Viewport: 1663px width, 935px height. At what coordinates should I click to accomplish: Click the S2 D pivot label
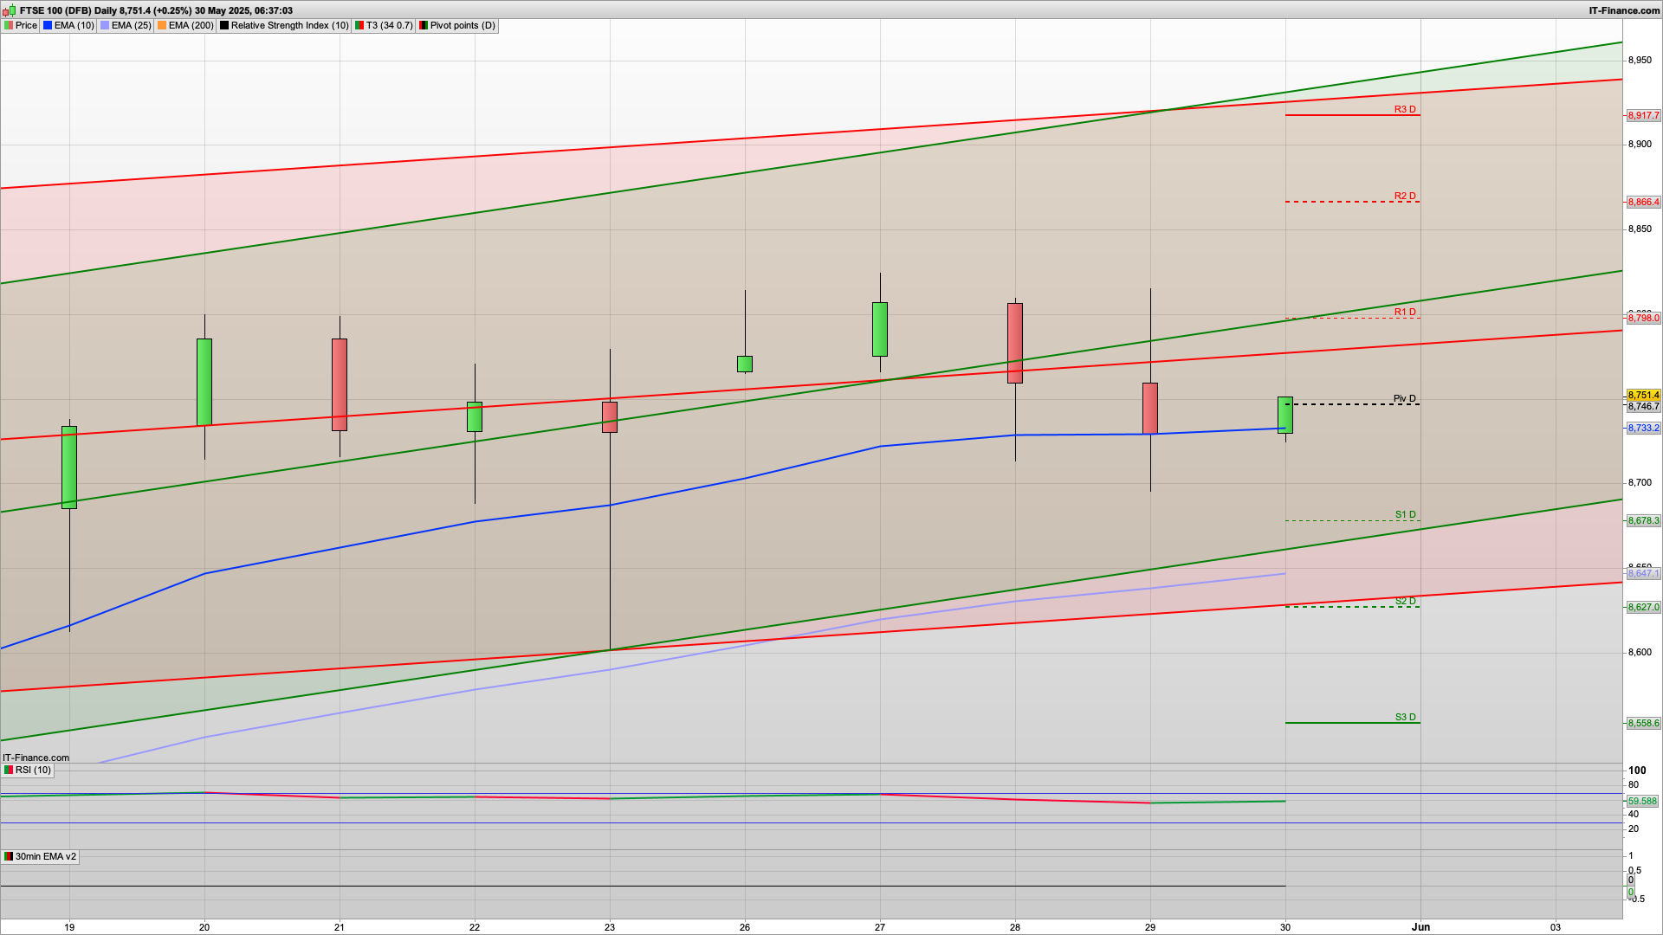pos(1405,601)
